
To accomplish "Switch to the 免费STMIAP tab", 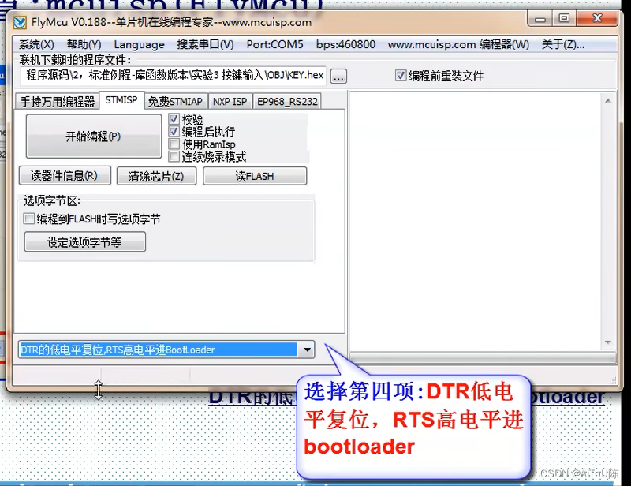I will click(x=175, y=102).
